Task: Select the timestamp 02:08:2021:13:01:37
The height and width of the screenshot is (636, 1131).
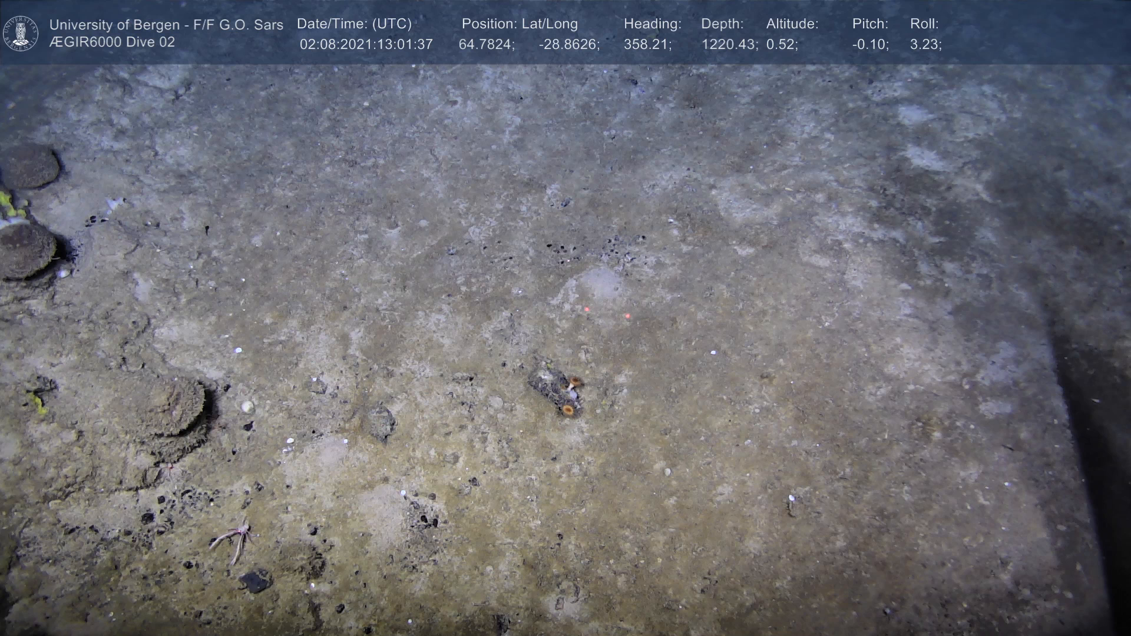Action: [366, 44]
